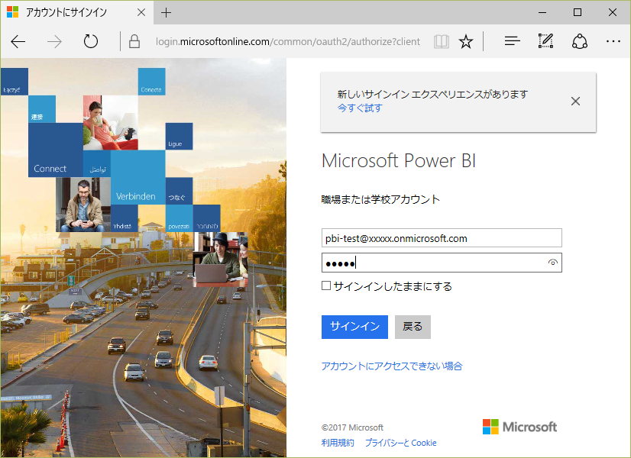
Task: Select the アカウントにサインイン browser tab
Action: pos(77,12)
